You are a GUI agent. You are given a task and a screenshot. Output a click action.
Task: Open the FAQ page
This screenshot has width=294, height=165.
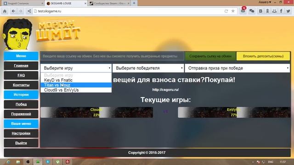coord(21,75)
